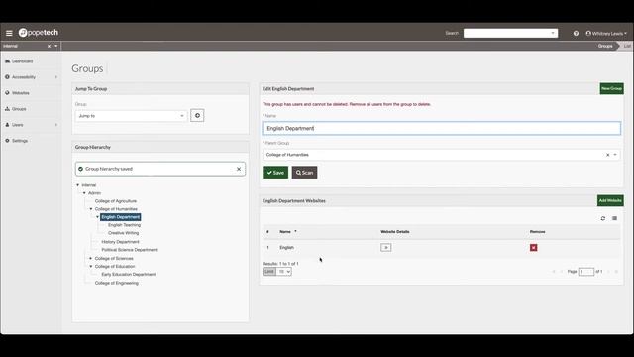Click the New Group button
This screenshot has height=357, width=634.
(611, 88)
